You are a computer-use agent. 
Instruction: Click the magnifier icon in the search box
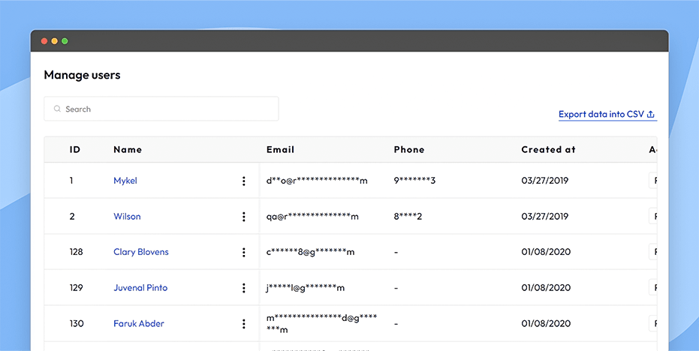click(x=57, y=109)
